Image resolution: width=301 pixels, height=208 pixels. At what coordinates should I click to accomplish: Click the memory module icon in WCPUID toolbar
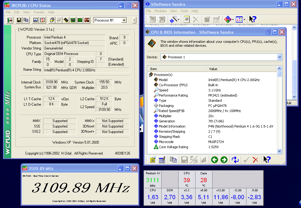66,20
